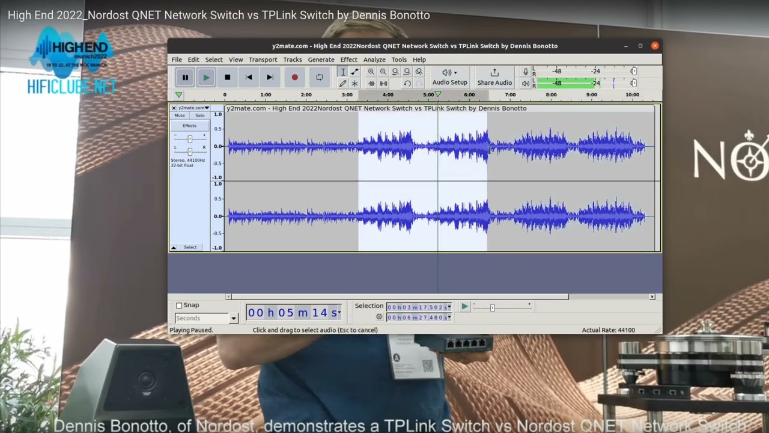
Task: Open the Effect menu
Action: pos(348,60)
